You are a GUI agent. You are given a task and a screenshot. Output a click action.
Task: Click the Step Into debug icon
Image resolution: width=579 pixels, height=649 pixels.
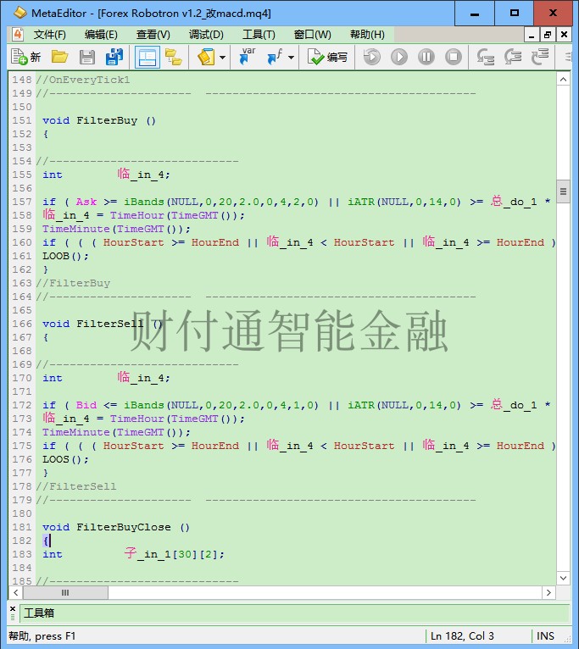tap(485, 57)
